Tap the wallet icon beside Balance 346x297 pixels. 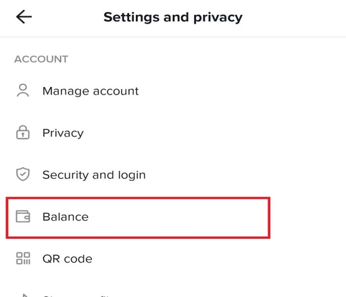pyautogui.click(x=23, y=216)
